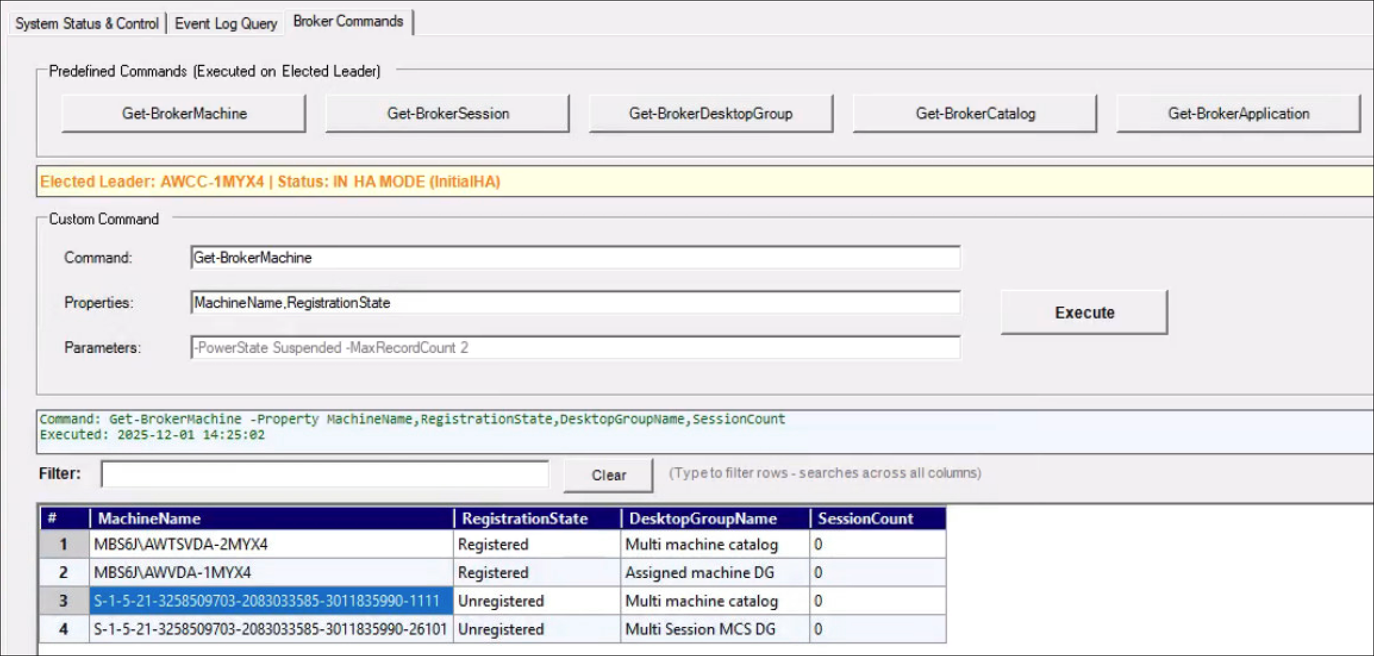Run the Get-BrokerSession predefined command
1374x656 pixels.
(x=448, y=113)
